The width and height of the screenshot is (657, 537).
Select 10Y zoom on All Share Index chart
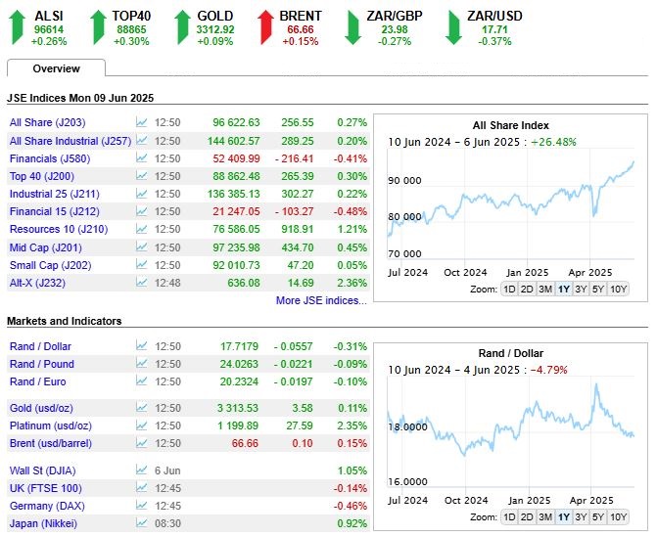[618, 289]
